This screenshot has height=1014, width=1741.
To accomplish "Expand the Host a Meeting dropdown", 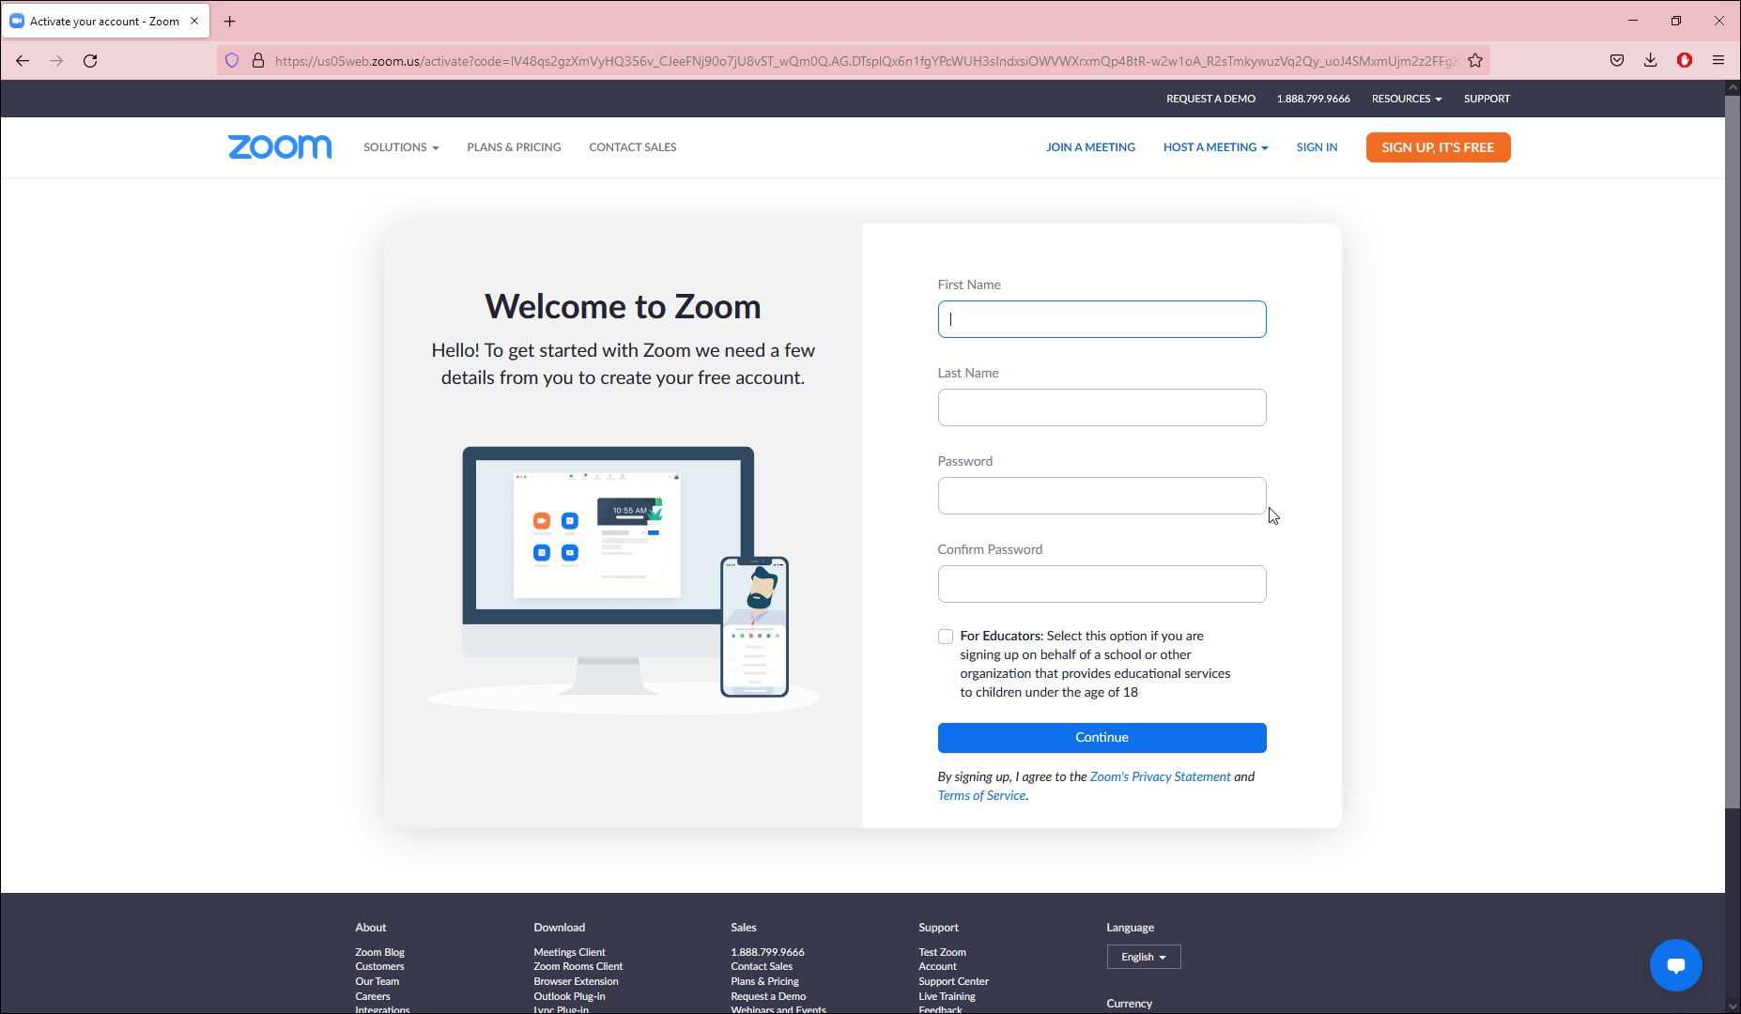I will point(1215,147).
